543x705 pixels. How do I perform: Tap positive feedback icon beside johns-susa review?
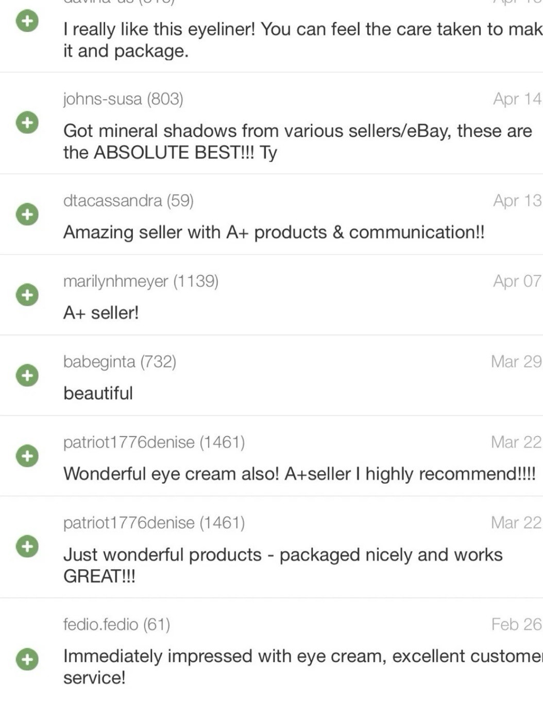coord(27,123)
